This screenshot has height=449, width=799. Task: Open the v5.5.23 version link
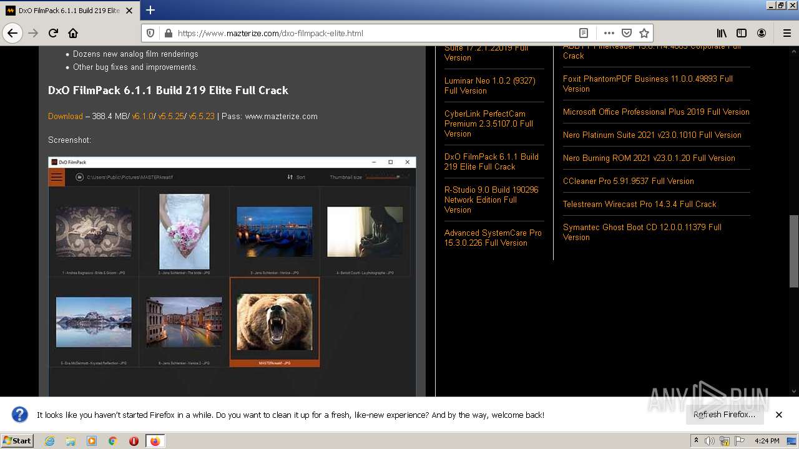tap(202, 116)
